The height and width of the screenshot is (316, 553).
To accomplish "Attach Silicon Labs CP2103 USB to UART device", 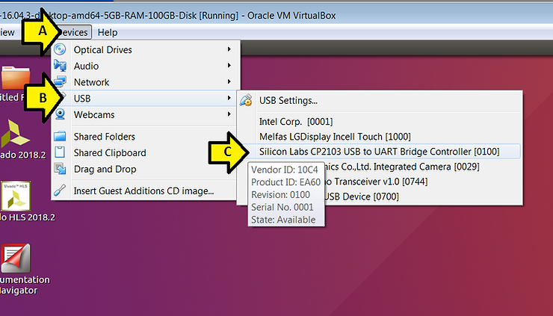I will [378, 152].
